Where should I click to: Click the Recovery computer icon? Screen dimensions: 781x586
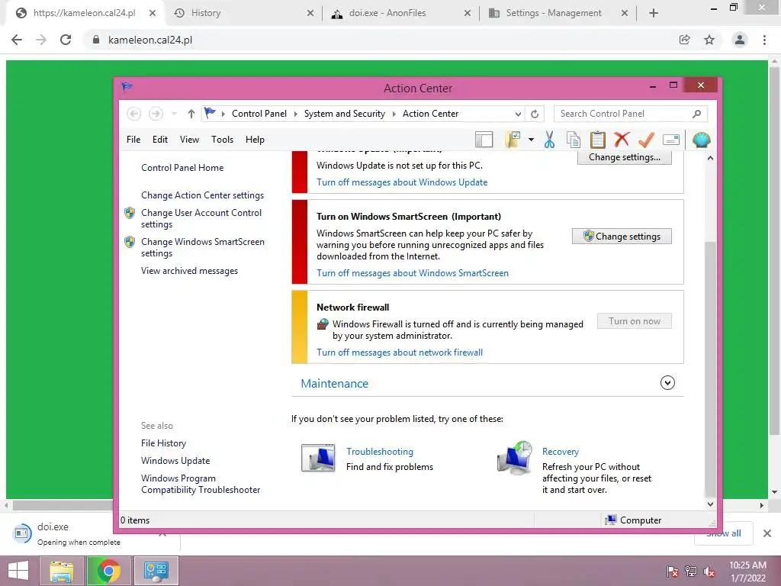pyautogui.click(x=515, y=458)
